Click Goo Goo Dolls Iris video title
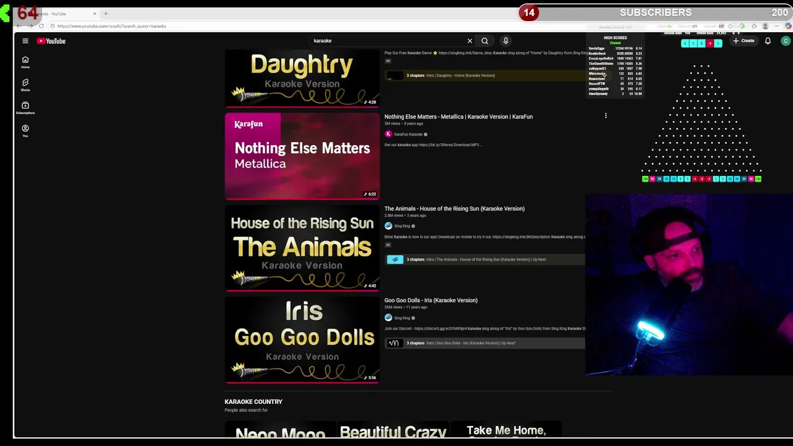 pos(431,300)
